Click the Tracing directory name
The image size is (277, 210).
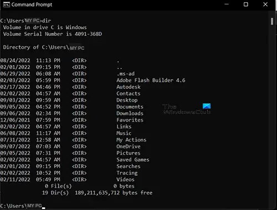(x=127, y=173)
